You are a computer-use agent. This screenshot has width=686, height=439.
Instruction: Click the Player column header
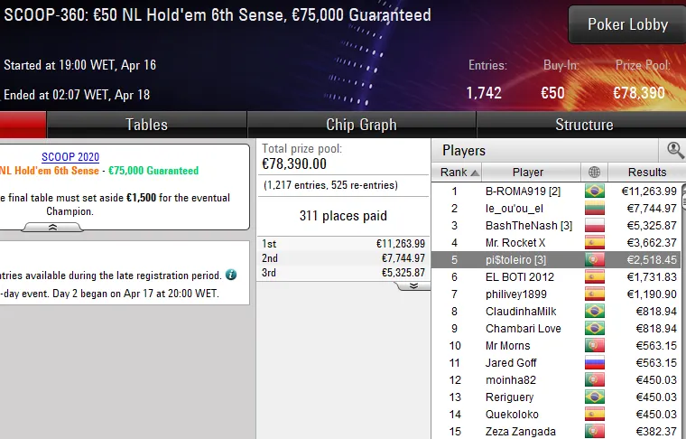[527, 173]
